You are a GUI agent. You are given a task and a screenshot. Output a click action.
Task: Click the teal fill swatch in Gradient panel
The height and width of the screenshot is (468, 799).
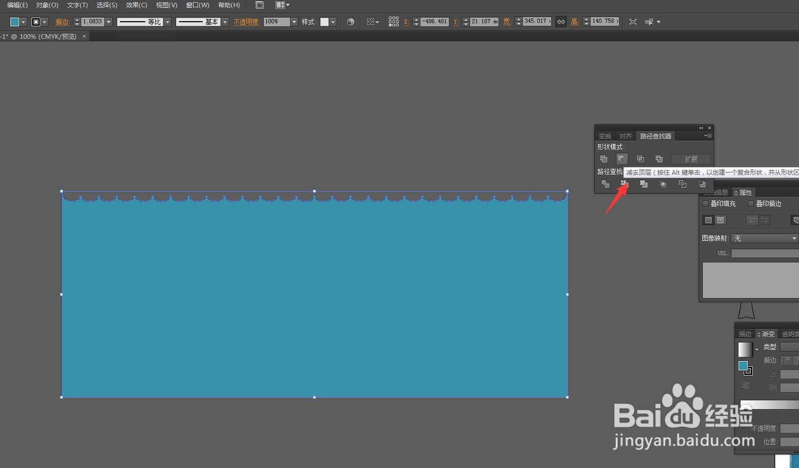pos(743,366)
